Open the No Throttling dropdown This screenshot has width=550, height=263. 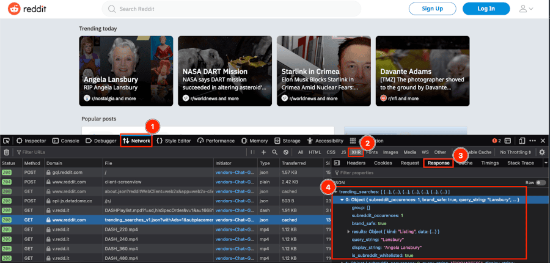515,152
